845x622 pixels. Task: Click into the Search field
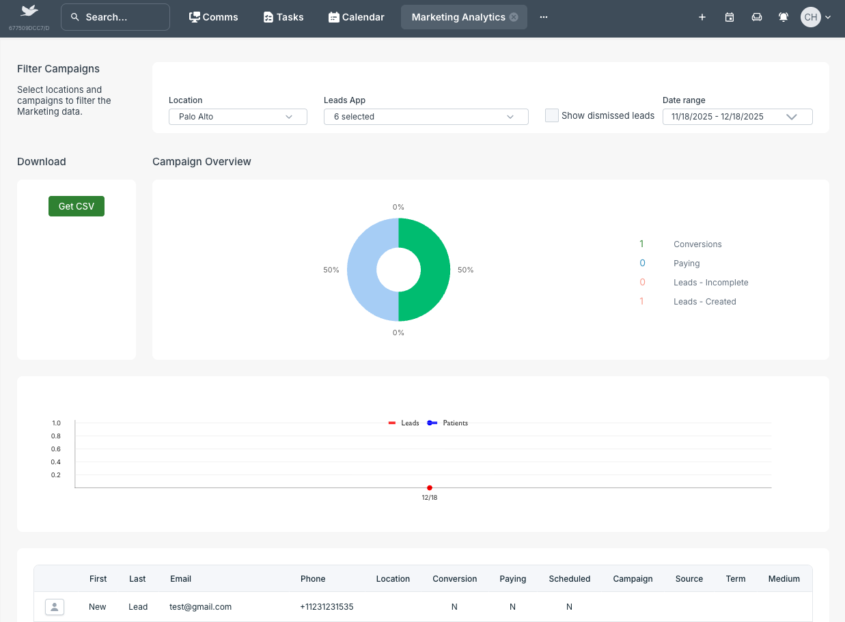pyautogui.click(x=115, y=17)
